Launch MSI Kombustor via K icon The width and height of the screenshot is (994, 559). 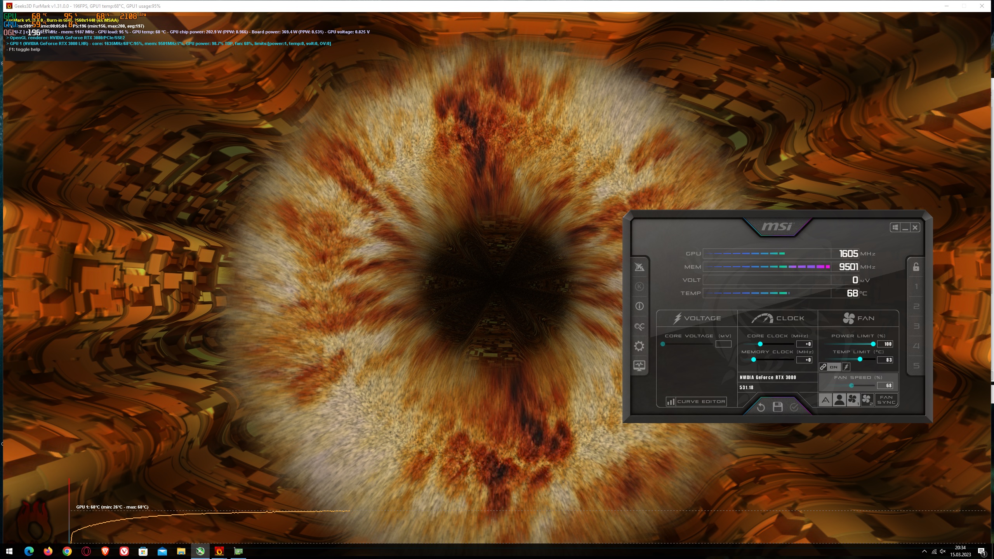(639, 286)
